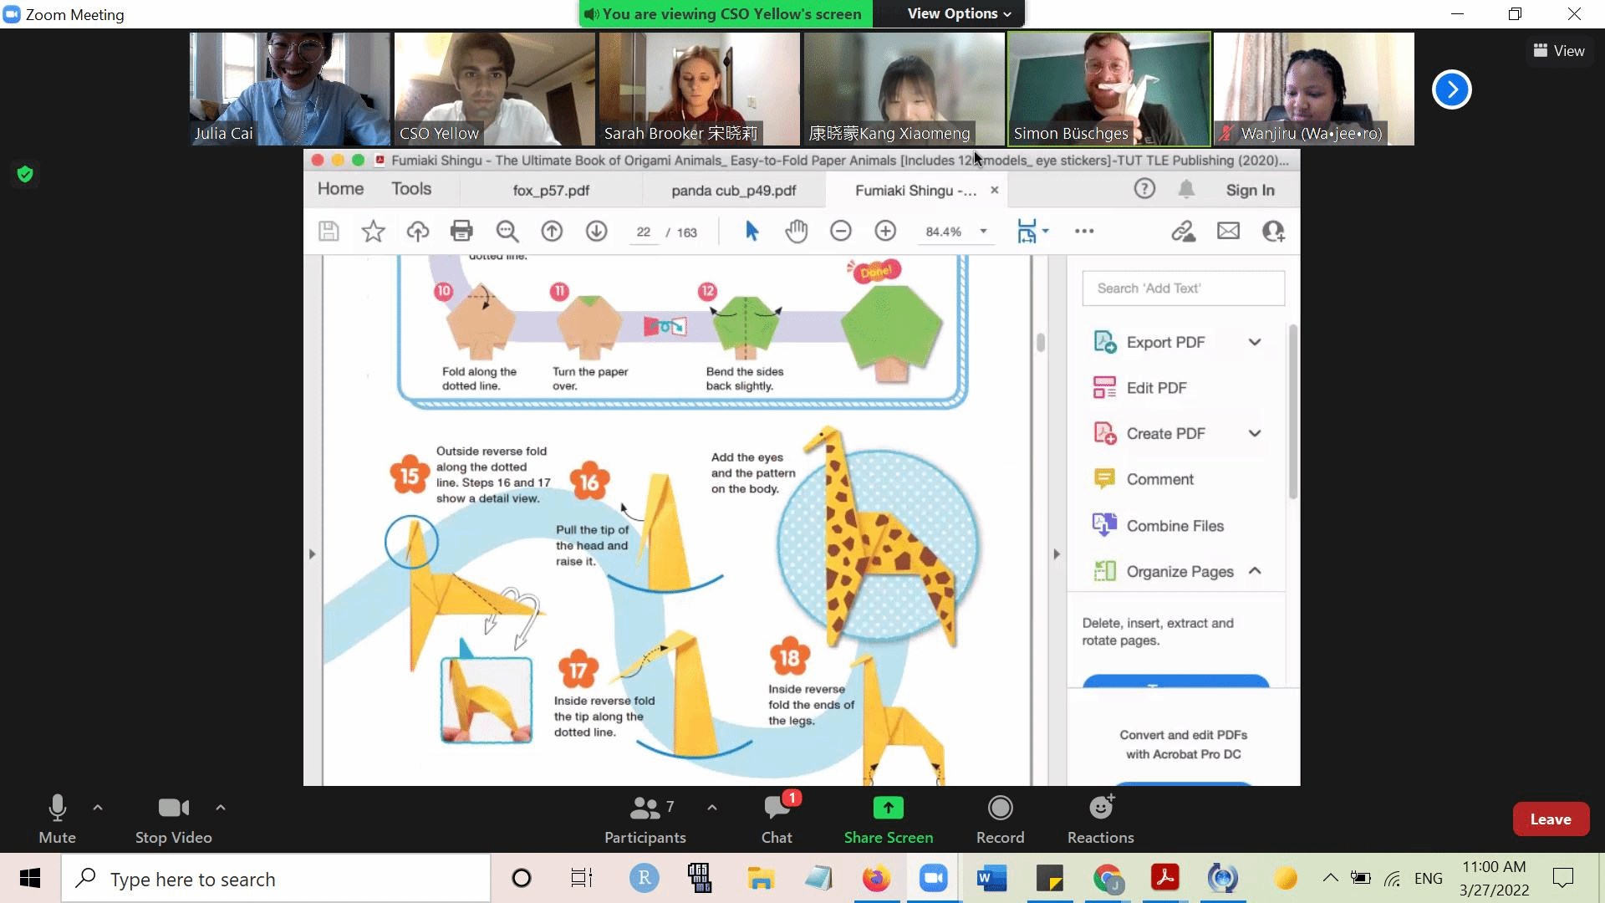Switch to the panda cub_p49.pdf tab

(x=733, y=191)
